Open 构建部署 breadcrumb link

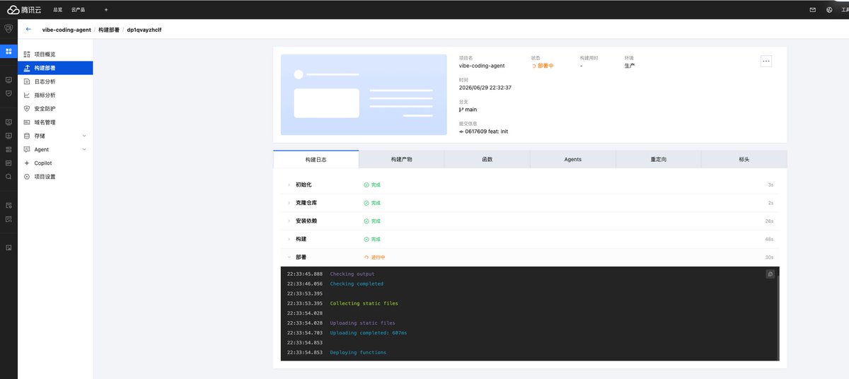coord(109,30)
